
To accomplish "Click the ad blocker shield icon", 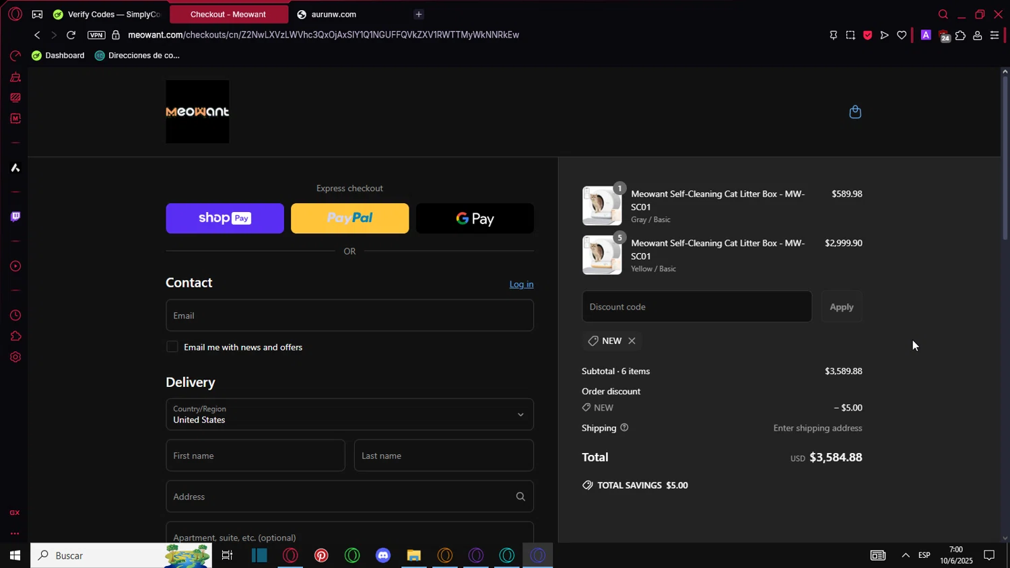I will 867,35.
